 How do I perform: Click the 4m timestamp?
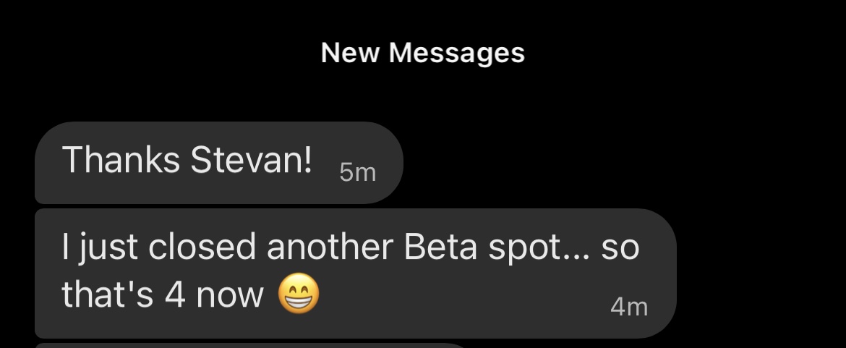(628, 307)
